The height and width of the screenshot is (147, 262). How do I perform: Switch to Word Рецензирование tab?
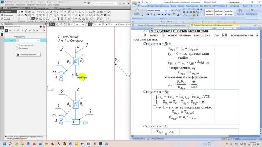[x=192, y=6]
